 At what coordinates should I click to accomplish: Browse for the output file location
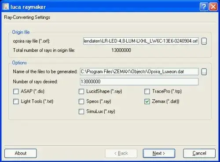(x=204, y=72)
